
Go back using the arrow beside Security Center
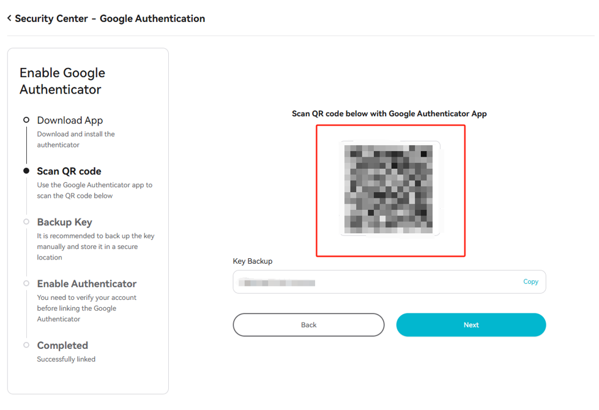10,18
